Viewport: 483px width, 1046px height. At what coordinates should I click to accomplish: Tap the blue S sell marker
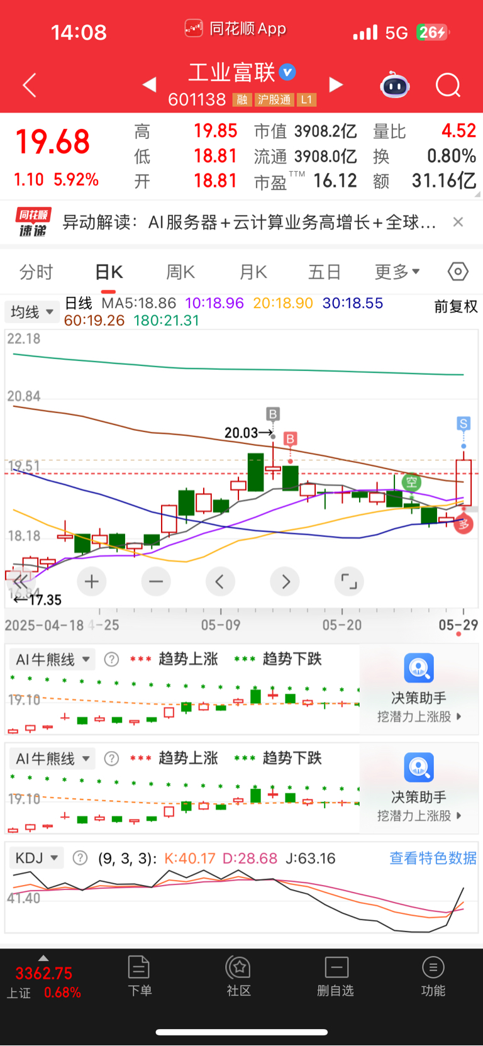coord(464,423)
